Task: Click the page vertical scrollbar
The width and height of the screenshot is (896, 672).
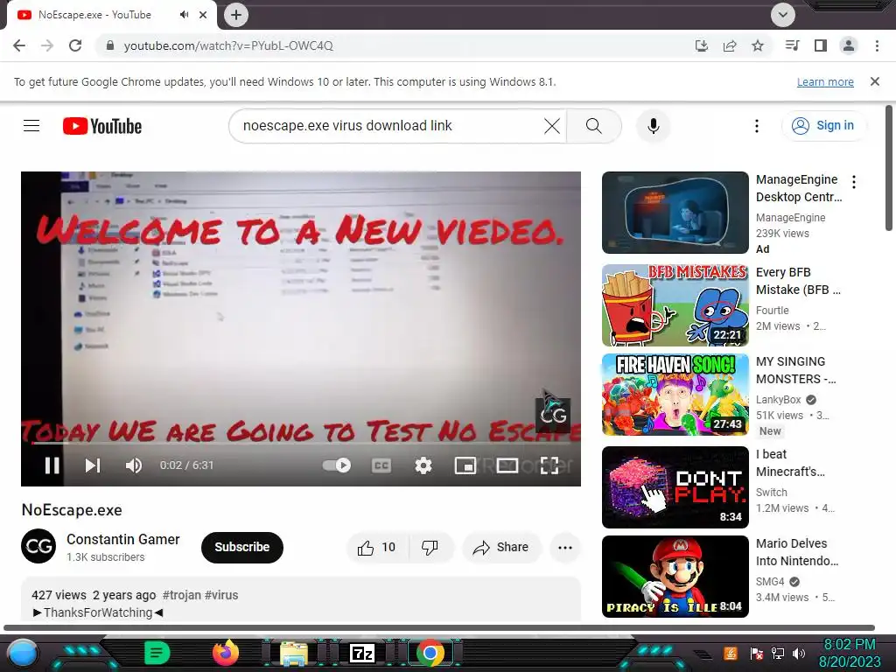Action: coord(889,169)
